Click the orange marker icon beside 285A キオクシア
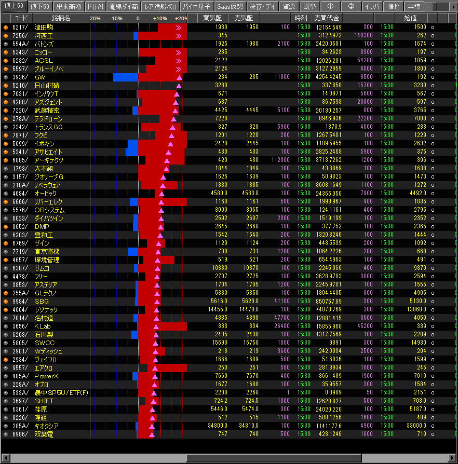458x464 pixels. (6, 426)
